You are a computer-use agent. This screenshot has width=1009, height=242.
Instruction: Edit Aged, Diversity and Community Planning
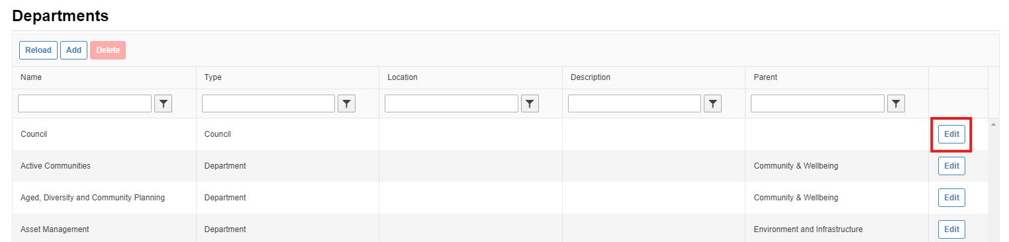[951, 198]
